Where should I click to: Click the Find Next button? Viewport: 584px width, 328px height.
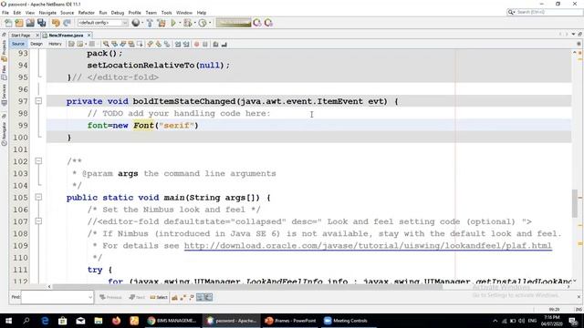137,297
